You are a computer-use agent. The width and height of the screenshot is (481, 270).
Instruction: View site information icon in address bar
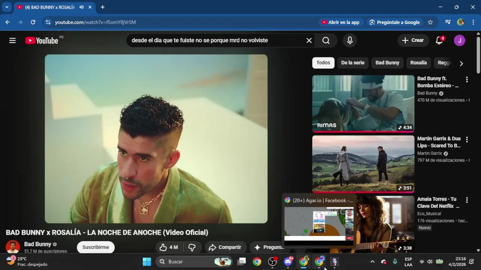(x=48, y=22)
